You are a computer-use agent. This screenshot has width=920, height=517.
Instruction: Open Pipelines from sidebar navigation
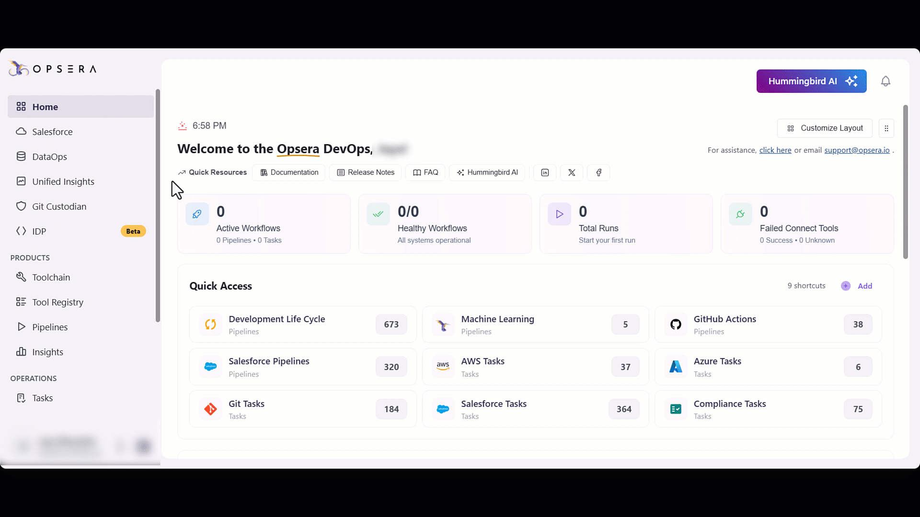tap(50, 327)
